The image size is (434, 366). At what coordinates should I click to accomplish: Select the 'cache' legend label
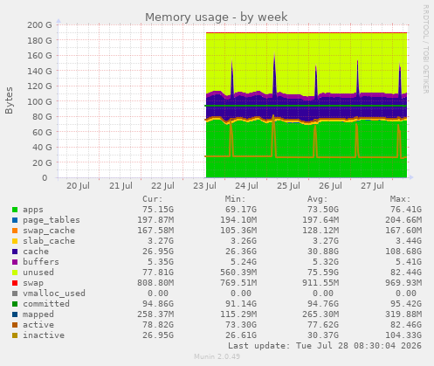coord(36,252)
